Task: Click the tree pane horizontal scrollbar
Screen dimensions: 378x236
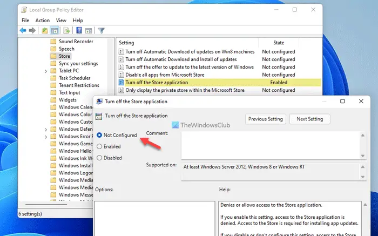Action: pyautogui.click(x=46, y=205)
